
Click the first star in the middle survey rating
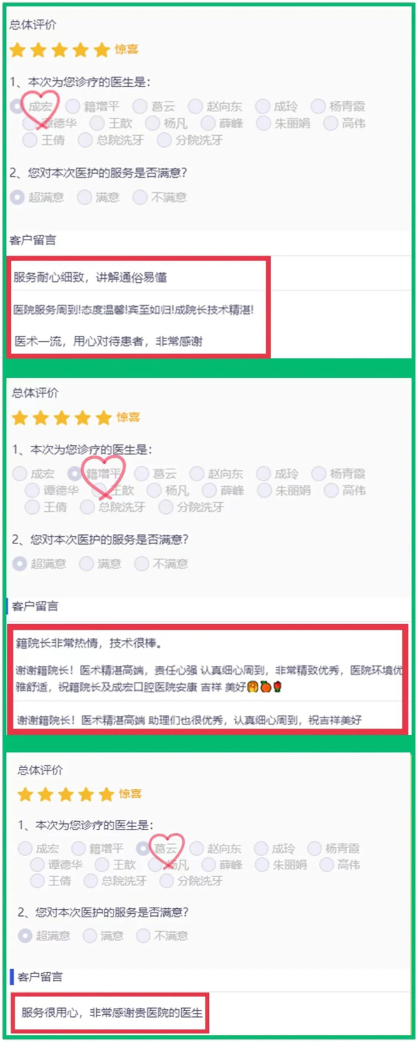20,418
